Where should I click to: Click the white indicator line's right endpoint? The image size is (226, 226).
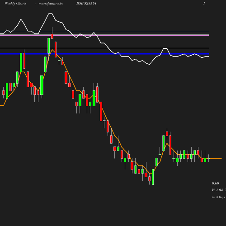click(208, 56)
